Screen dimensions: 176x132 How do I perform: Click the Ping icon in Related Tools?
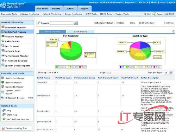pyautogui.click(x=4, y=110)
